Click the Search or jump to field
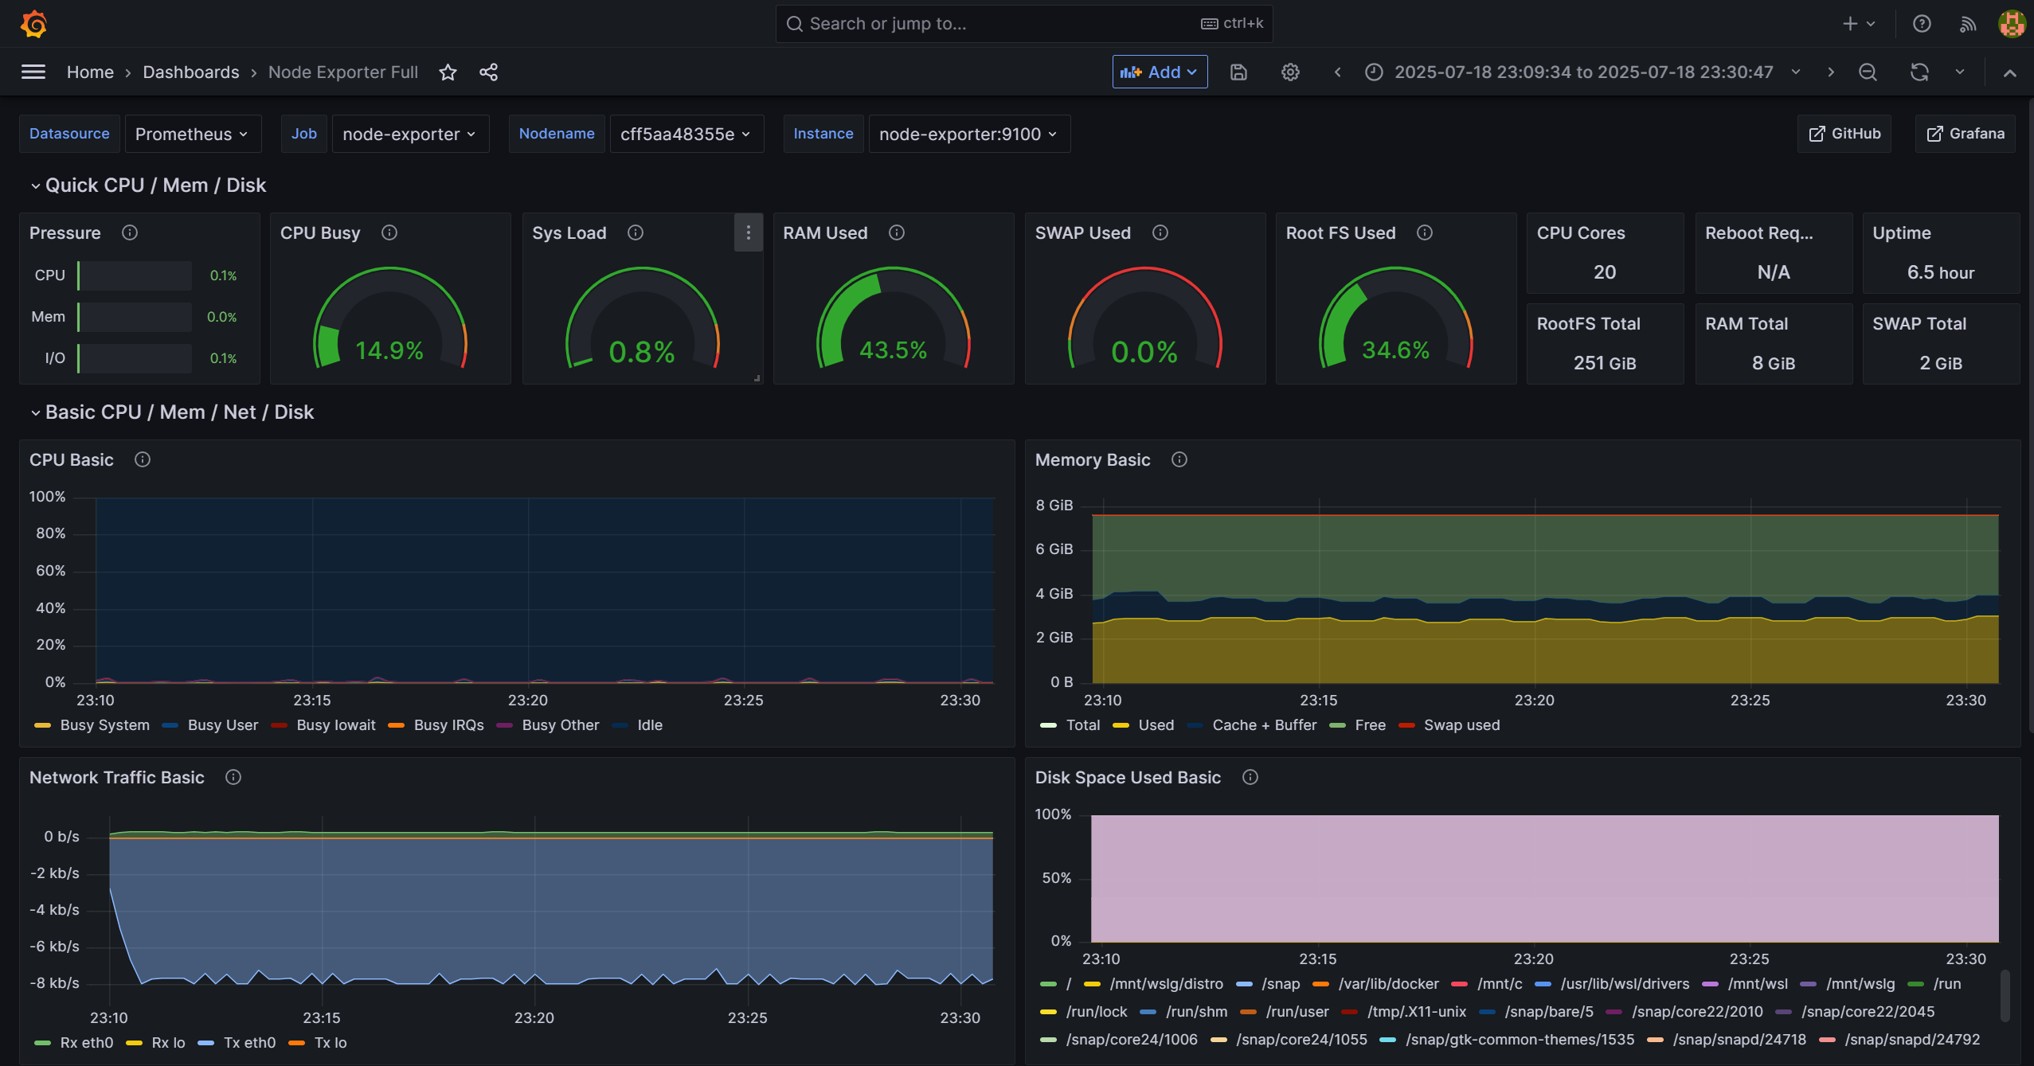 coord(1023,24)
